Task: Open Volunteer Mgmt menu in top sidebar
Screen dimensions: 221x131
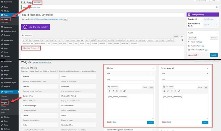Action: (x=9, y=31)
